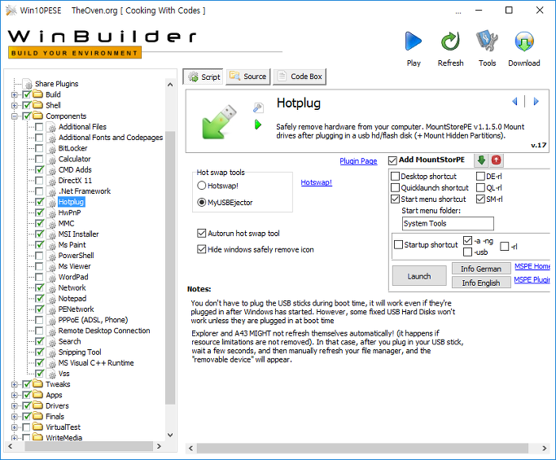Open the Plugin Page link

click(358, 161)
